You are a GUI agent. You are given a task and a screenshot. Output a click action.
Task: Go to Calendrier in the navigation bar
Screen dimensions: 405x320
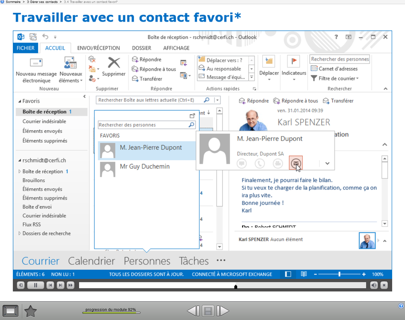pos(91,261)
